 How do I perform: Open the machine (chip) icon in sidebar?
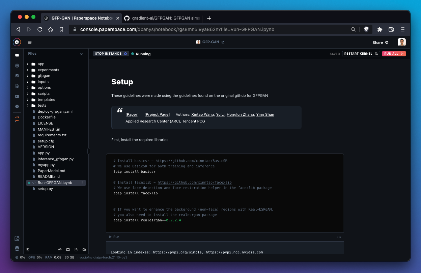[x=17, y=65]
